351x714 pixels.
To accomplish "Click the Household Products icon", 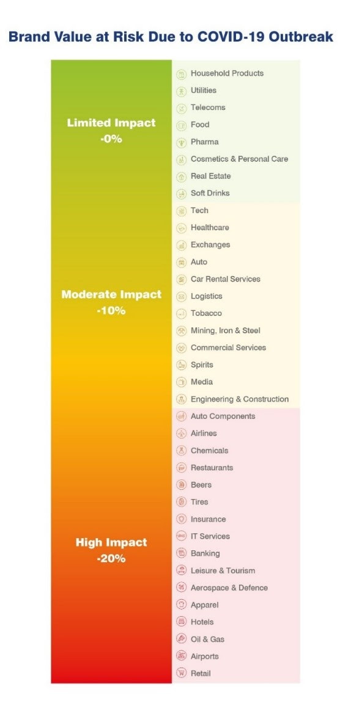I will pyautogui.click(x=182, y=73).
